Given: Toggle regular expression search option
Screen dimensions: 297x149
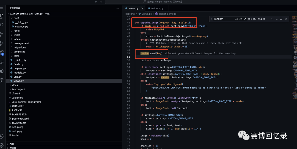Looking at the screenshot, I should pyautogui.click(x=245, y=19).
